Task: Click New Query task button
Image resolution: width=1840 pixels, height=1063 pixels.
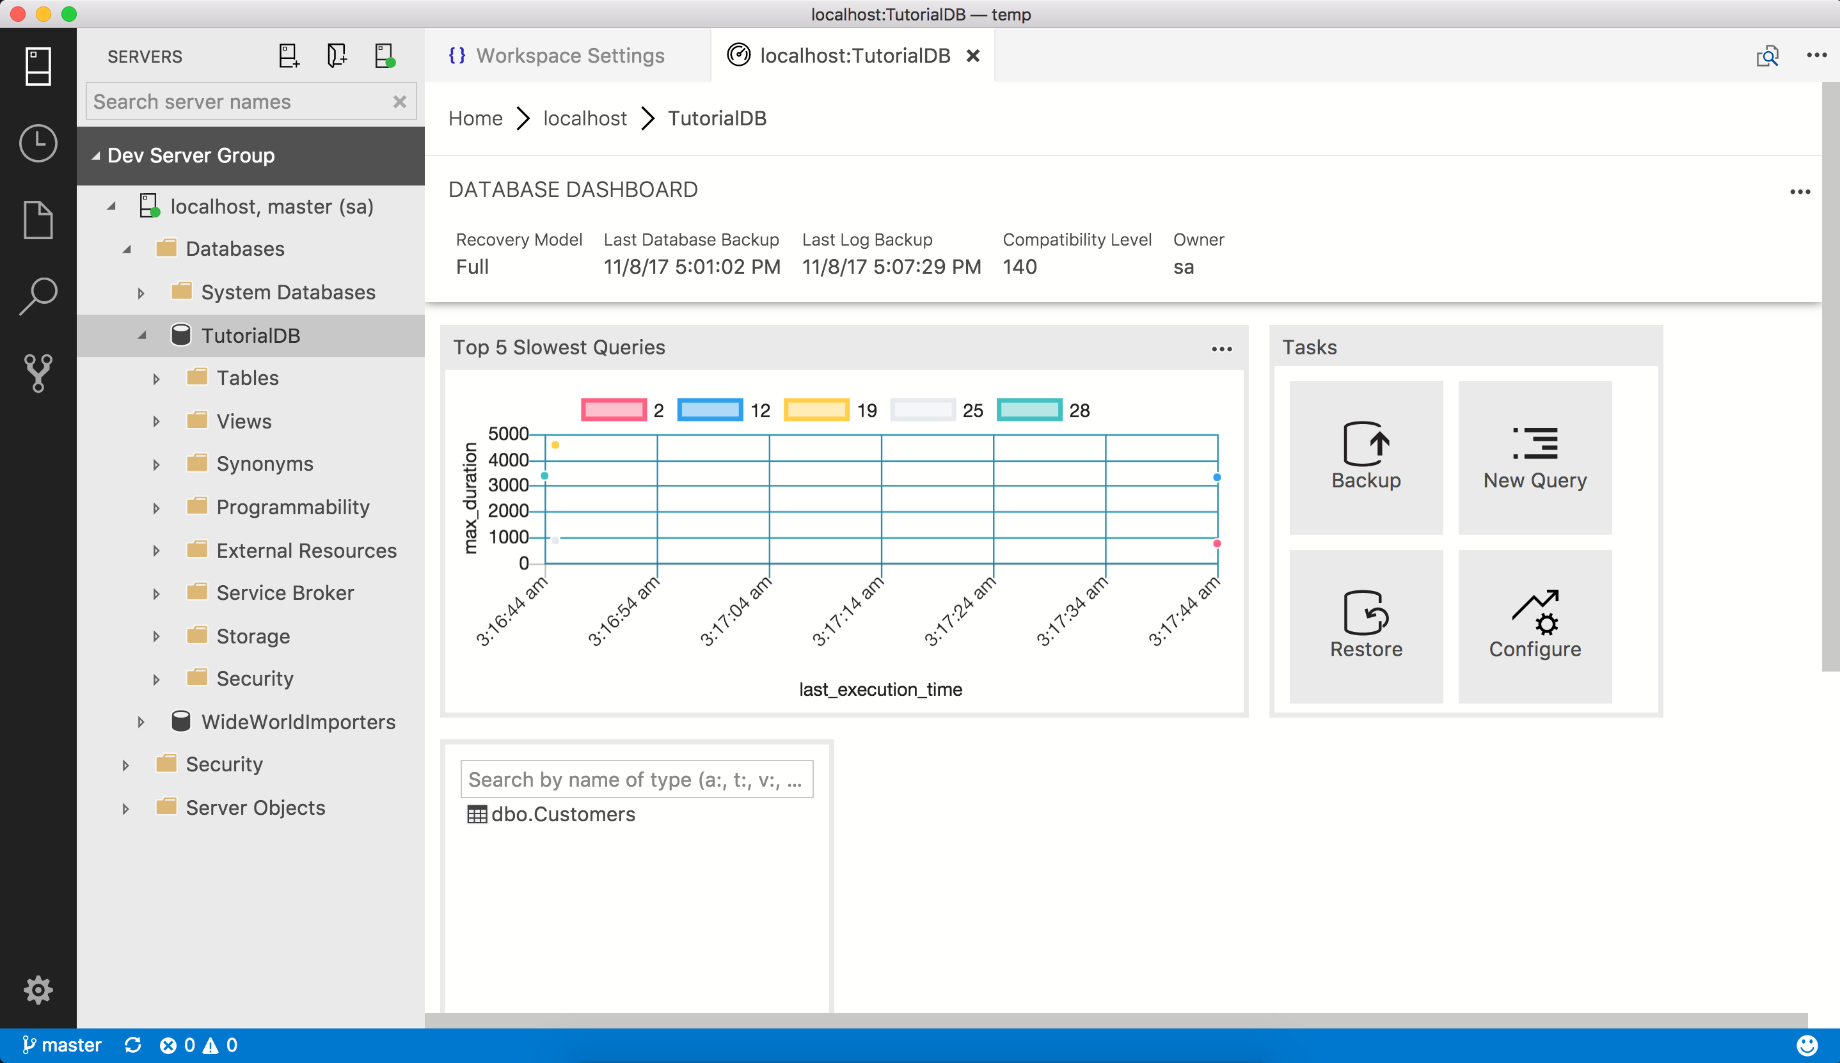Action: pos(1534,458)
